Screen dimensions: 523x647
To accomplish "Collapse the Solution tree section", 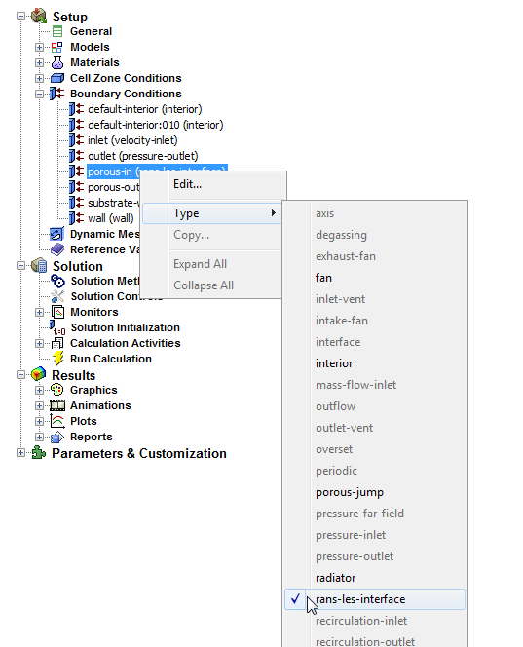I will point(20,266).
